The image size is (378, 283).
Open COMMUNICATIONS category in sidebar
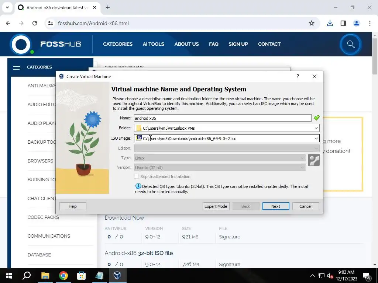[x=49, y=236]
